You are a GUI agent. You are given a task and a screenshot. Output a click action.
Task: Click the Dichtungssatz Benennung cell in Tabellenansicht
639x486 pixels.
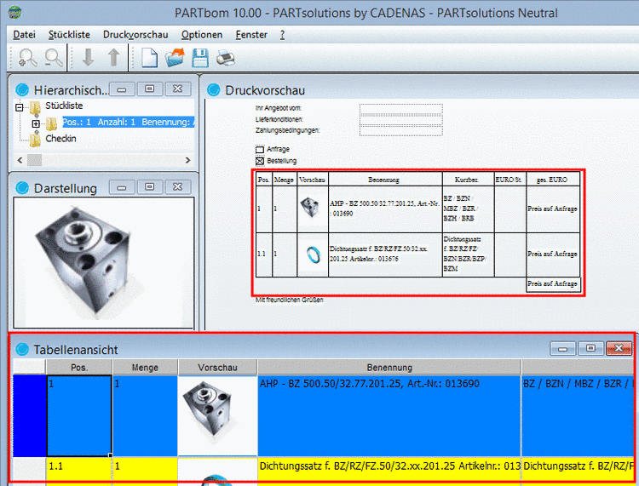389,472
